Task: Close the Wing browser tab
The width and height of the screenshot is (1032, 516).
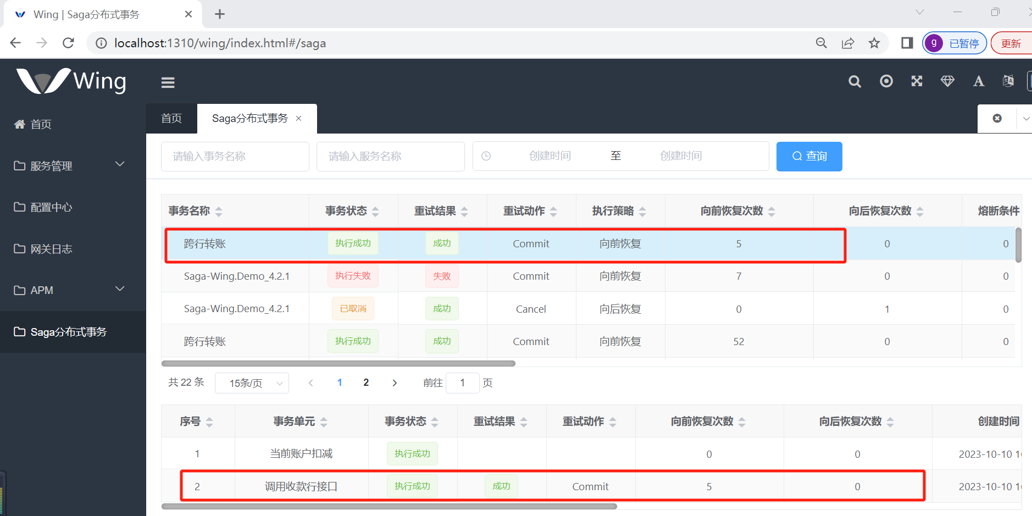Action: pos(188,14)
